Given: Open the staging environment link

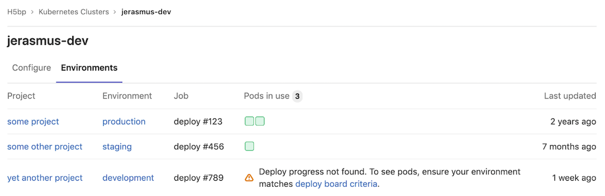Looking at the screenshot, I should (117, 147).
